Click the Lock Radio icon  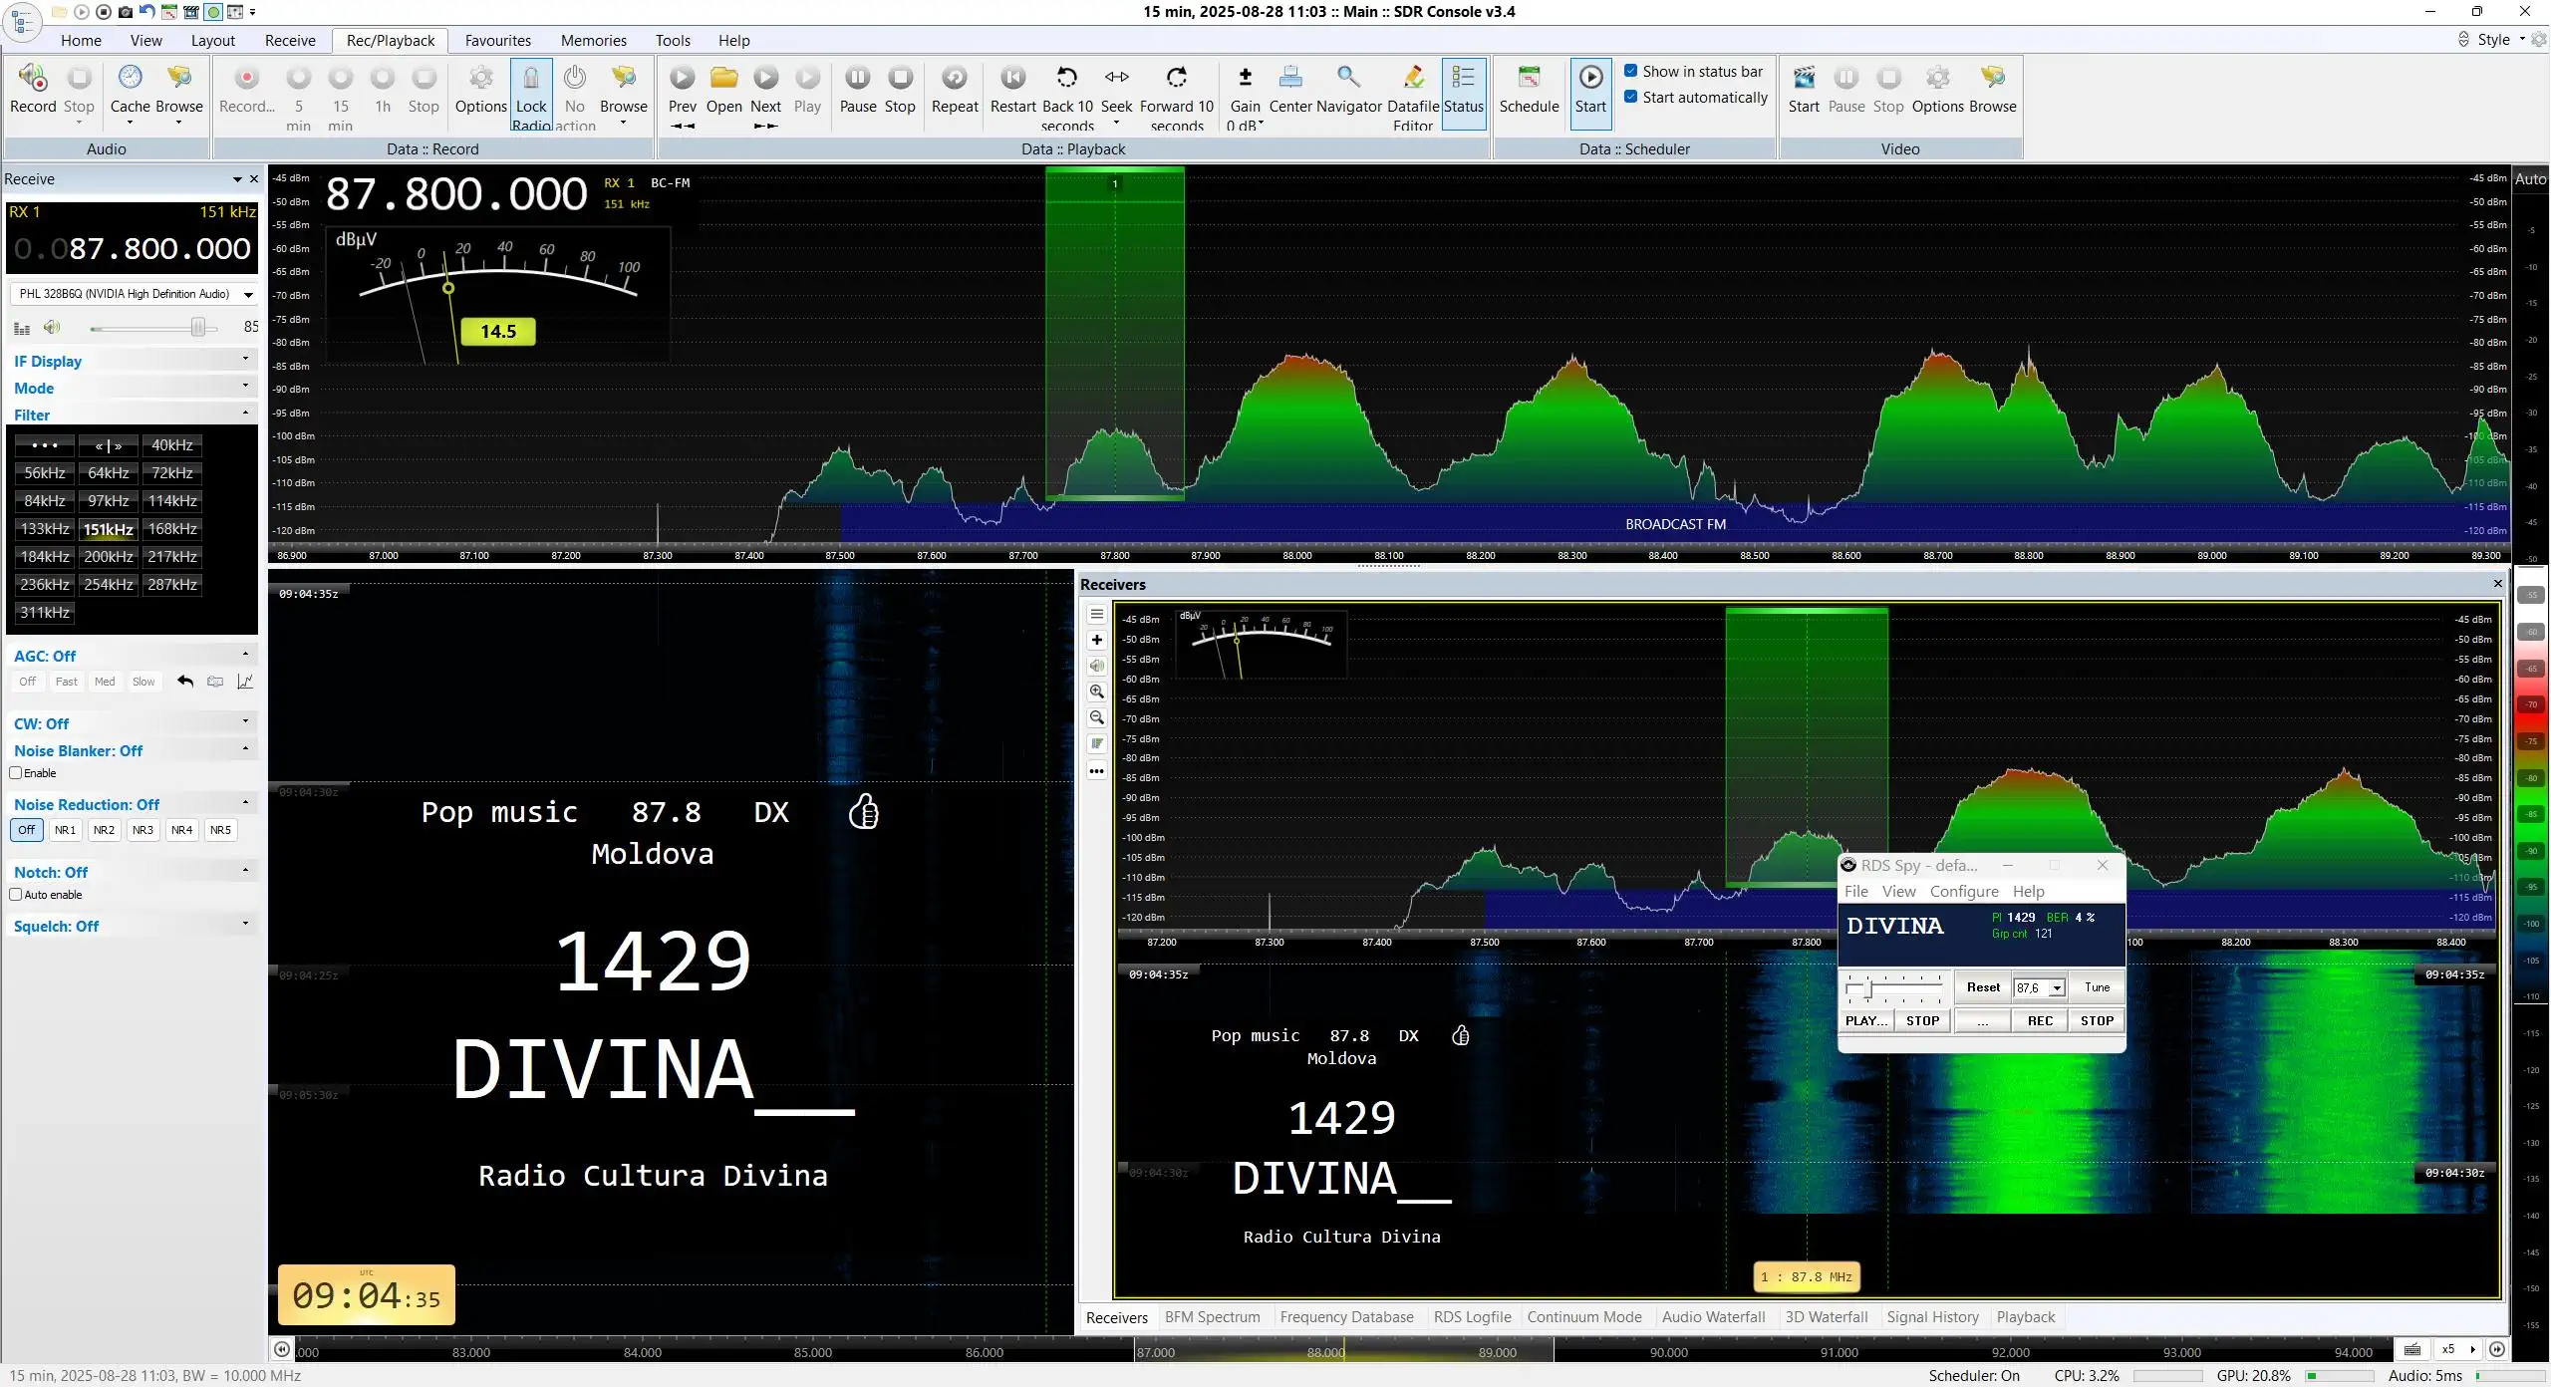point(531,78)
